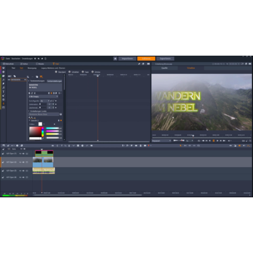Click the italic text formatting icon
This screenshot has height=253, width=253.
tap(32, 93)
